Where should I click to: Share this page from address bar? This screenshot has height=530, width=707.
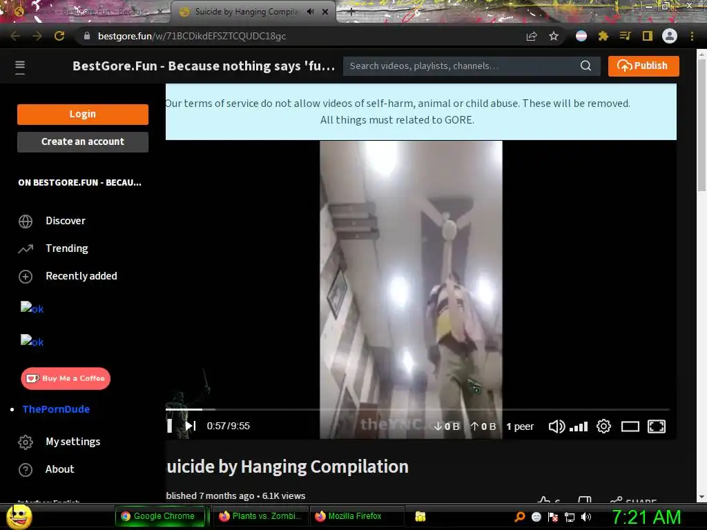532,36
